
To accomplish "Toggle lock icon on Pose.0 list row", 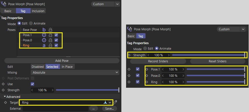I will click(50, 40).
